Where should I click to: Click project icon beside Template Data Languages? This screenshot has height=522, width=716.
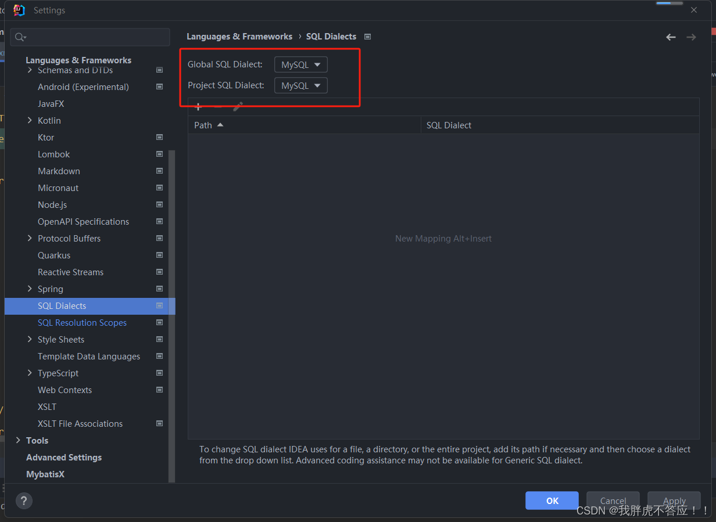pos(159,356)
